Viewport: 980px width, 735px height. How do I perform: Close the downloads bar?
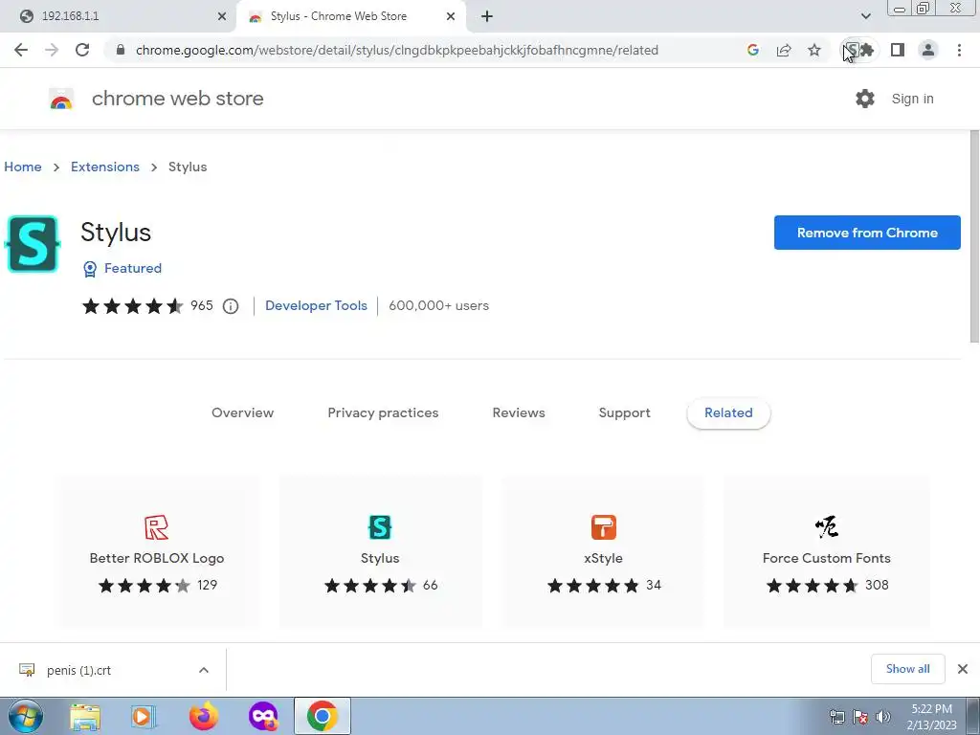coord(963,669)
